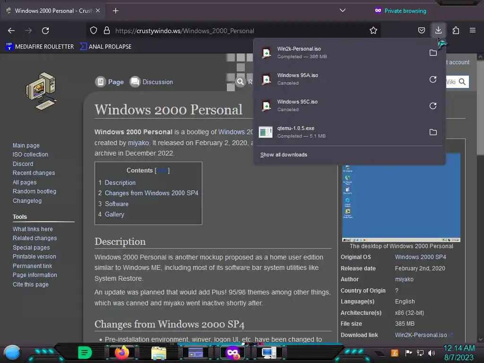Viewport: 484px width, 363px height.
Task: Click the padlock site security icon
Action: click(x=107, y=31)
